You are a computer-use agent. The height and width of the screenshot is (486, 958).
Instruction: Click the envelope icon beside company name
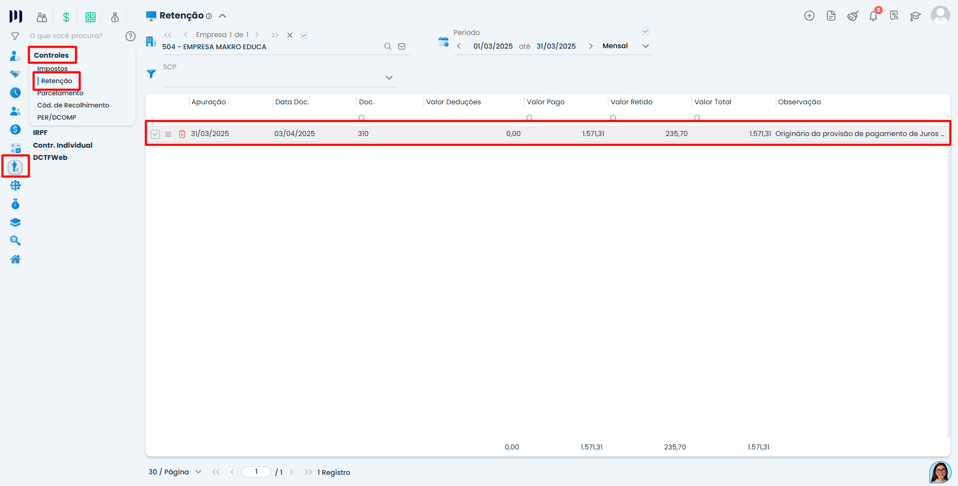coord(402,47)
